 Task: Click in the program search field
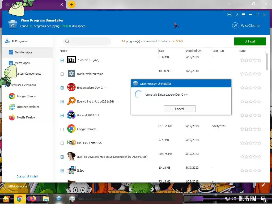click(x=87, y=41)
